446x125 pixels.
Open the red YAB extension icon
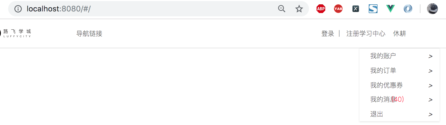tap(338, 9)
